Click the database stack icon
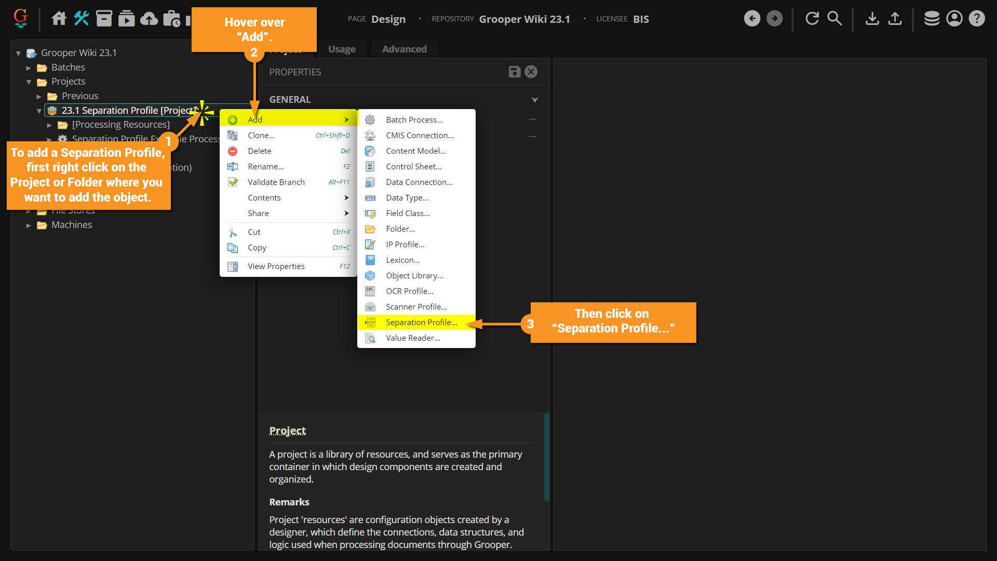Viewport: 997px width, 561px height. click(932, 19)
